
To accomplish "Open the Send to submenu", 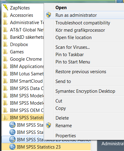I will tap(63, 81).
